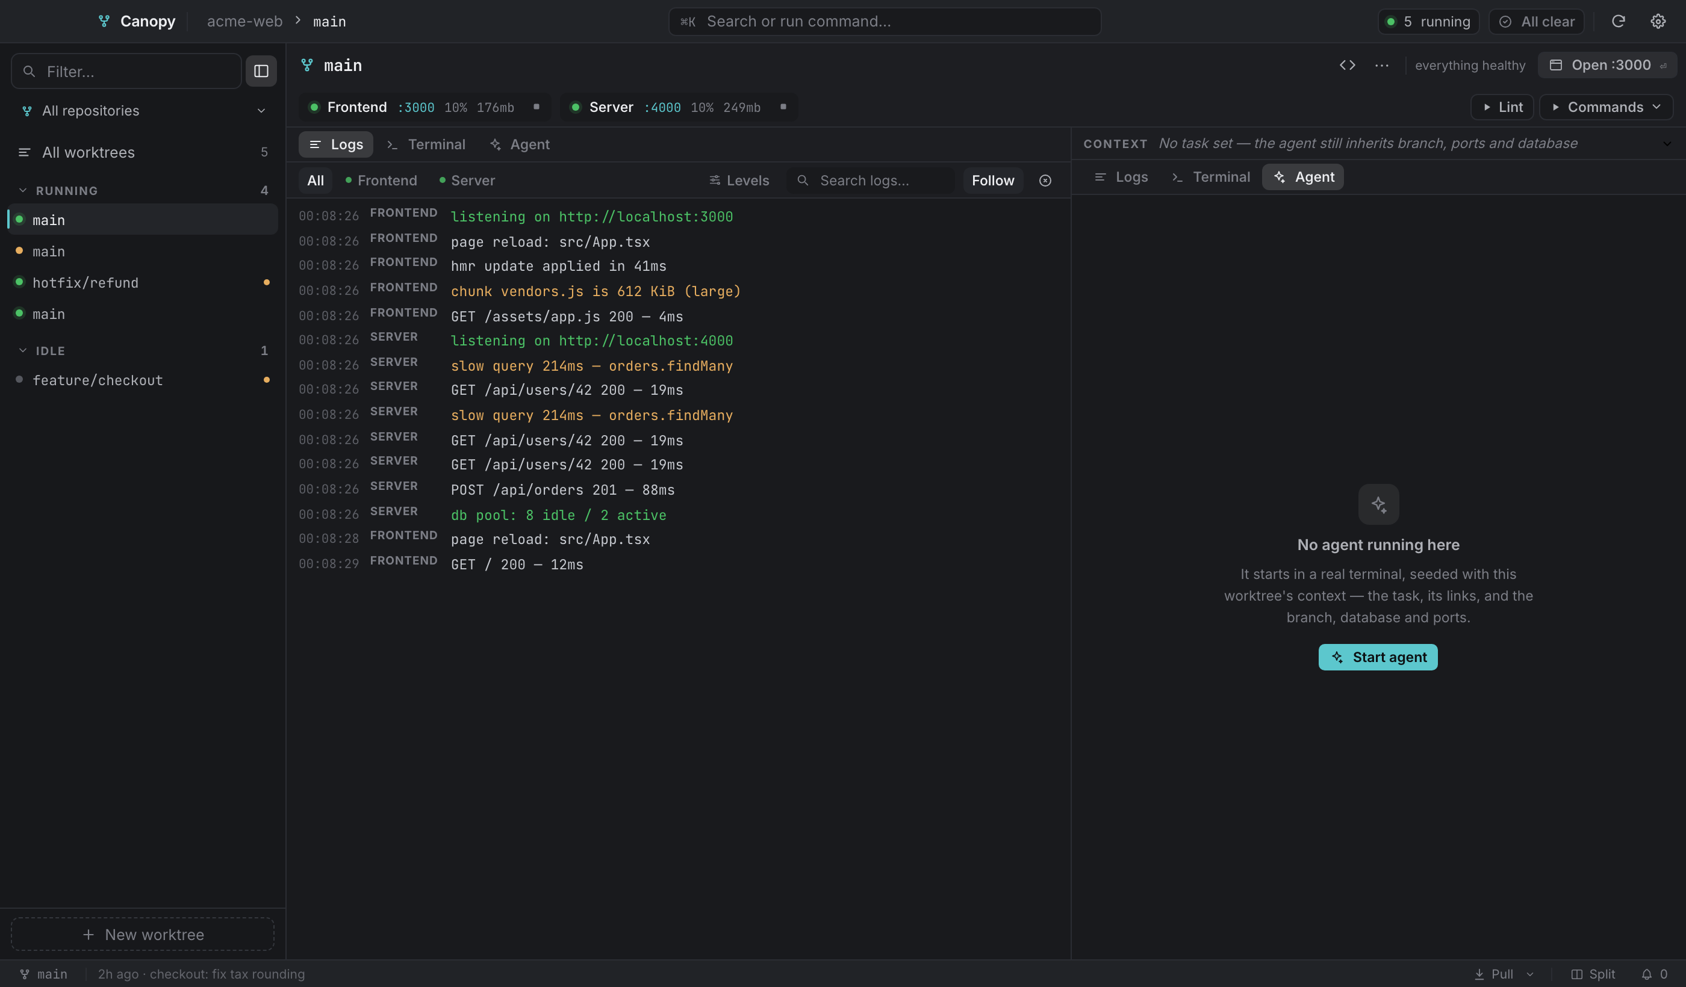Click the branch icon beside main heading

307,65
